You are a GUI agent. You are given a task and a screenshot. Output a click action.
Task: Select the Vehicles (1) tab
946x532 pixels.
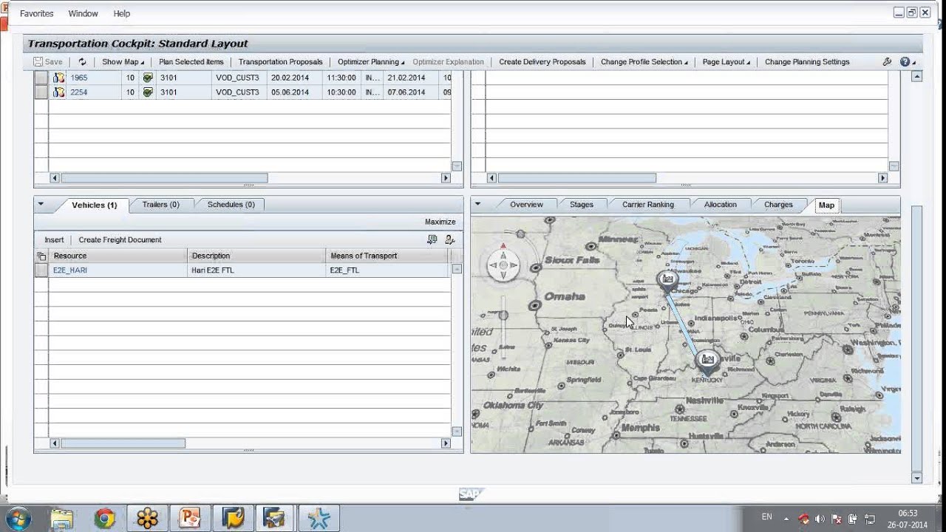[94, 205]
